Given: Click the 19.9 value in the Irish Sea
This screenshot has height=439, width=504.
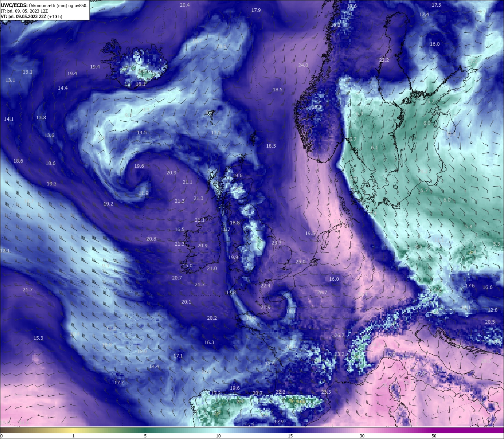Looking at the screenshot, I should [x=233, y=257].
